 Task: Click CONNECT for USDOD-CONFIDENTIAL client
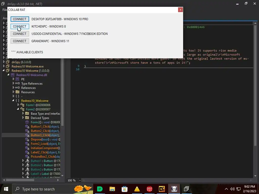tap(20, 34)
